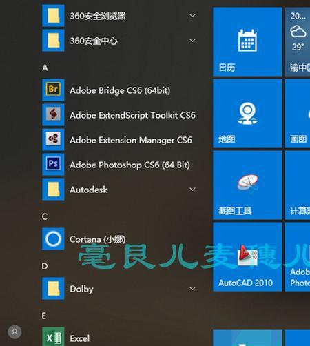Image resolution: width=310 pixels, height=346 pixels.
Task: Click the 360安全浏览器 label
Action: point(98,16)
